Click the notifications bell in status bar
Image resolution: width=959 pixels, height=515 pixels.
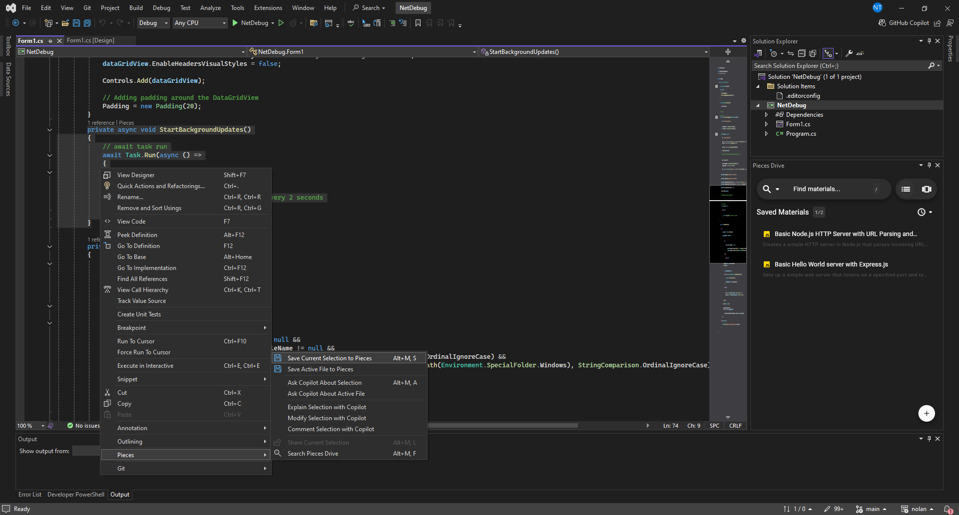948,509
